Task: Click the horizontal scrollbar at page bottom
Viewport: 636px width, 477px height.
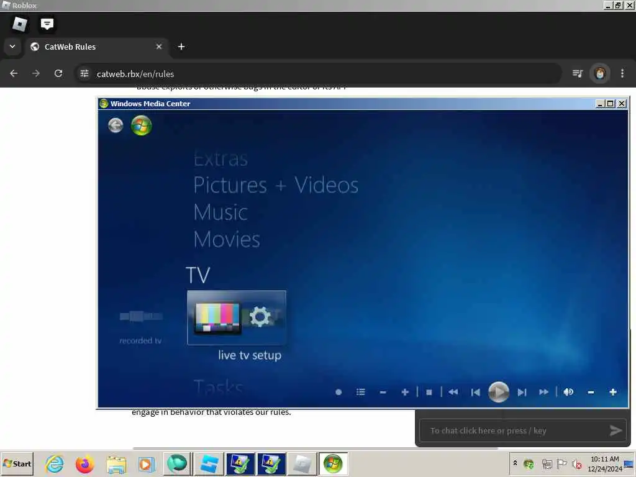Action: coord(315,448)
